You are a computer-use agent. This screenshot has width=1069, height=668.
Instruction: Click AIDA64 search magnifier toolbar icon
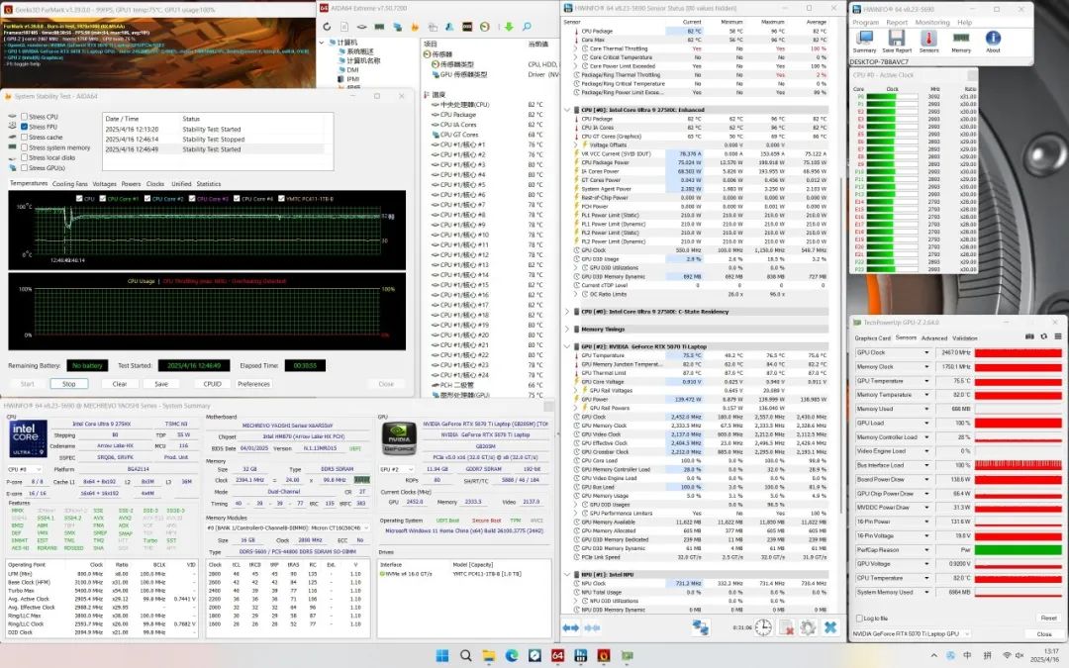tap(527, 27)
